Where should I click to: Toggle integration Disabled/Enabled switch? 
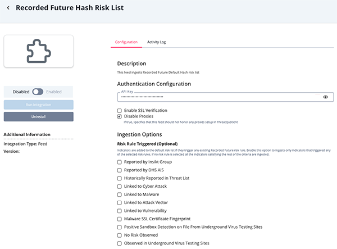point(38,92)
